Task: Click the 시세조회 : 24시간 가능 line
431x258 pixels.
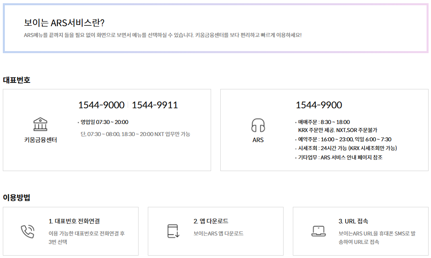Action: coord(348,149)
